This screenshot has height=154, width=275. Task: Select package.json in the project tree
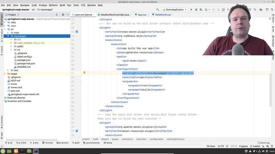click(24, 60)
